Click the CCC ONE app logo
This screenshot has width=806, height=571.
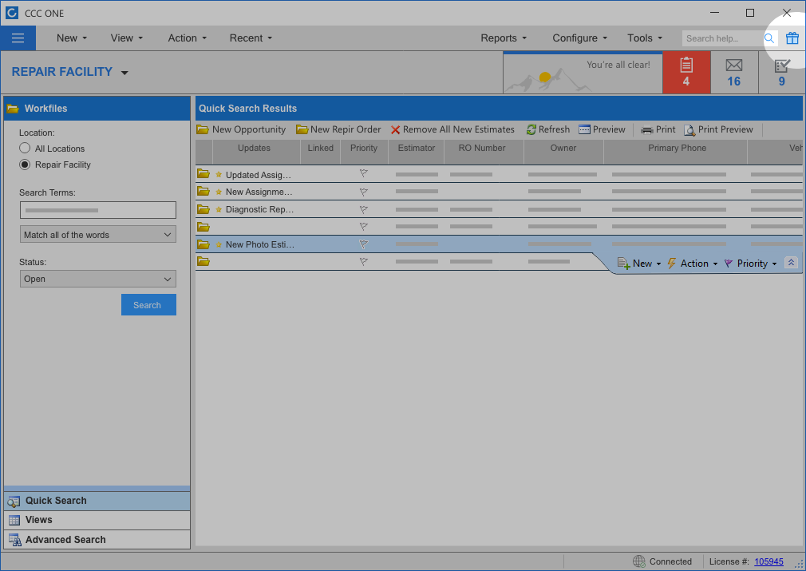click(x=11, y=13)
